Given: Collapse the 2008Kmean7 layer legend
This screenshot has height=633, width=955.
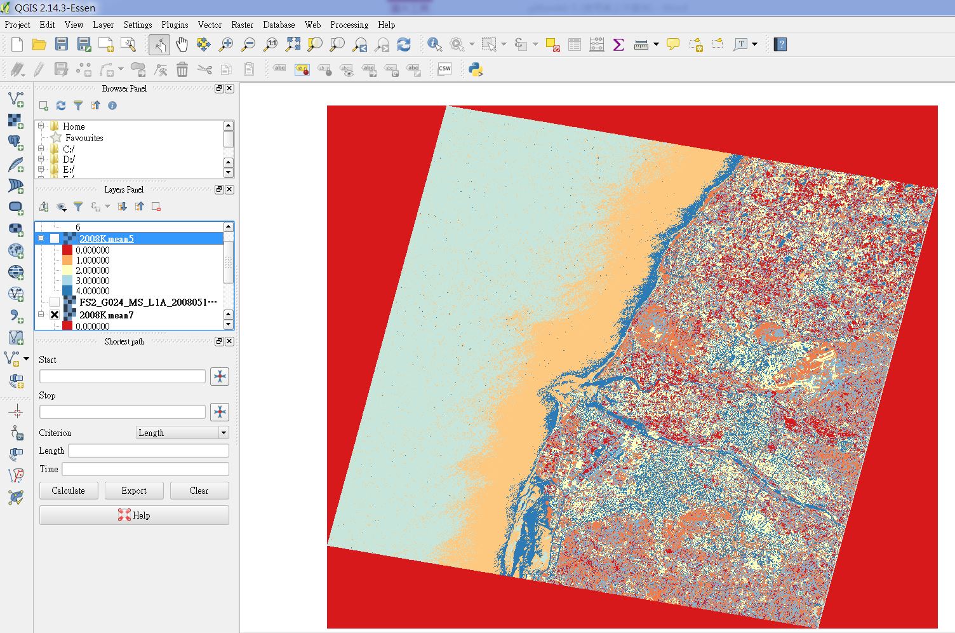Looking at the screenshot, I should [x=41, y=315].
